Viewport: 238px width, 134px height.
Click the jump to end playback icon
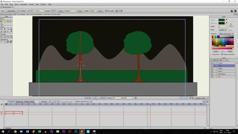(105, 98)
